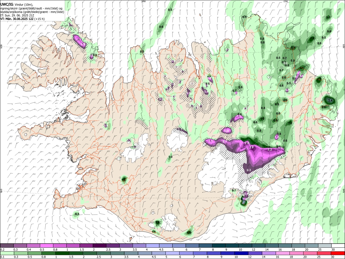Viewport: 345px width, 259px height.
Task: Select the palest green 0.1 rain legend swatch
Action: coord(7,253)
